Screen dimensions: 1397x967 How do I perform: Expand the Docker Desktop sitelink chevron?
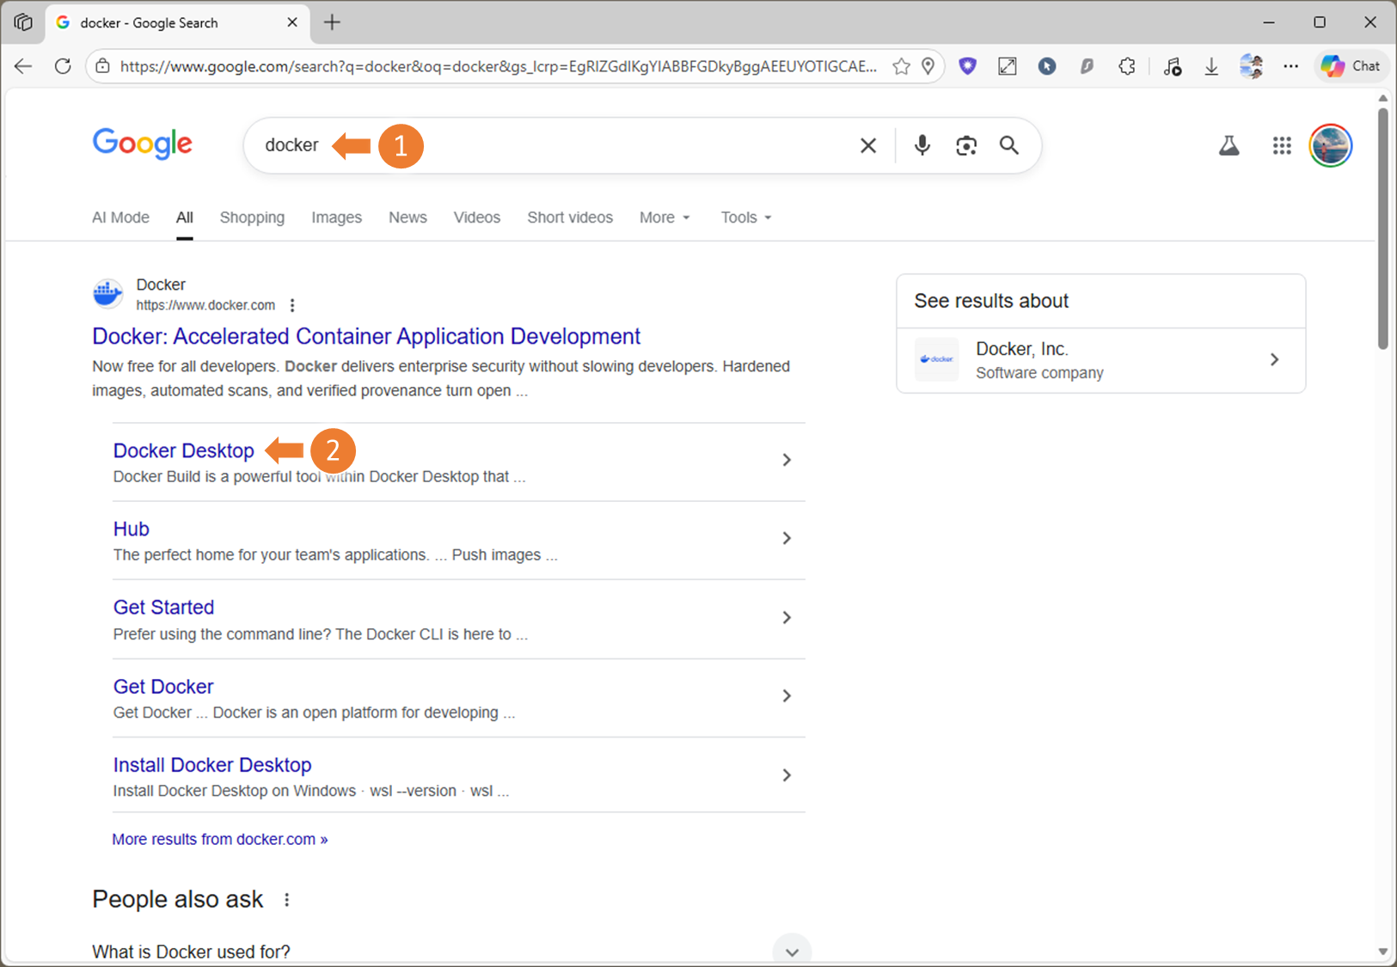coord(787,460)
